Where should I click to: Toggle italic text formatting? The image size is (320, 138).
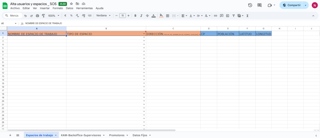pos(141,16)
